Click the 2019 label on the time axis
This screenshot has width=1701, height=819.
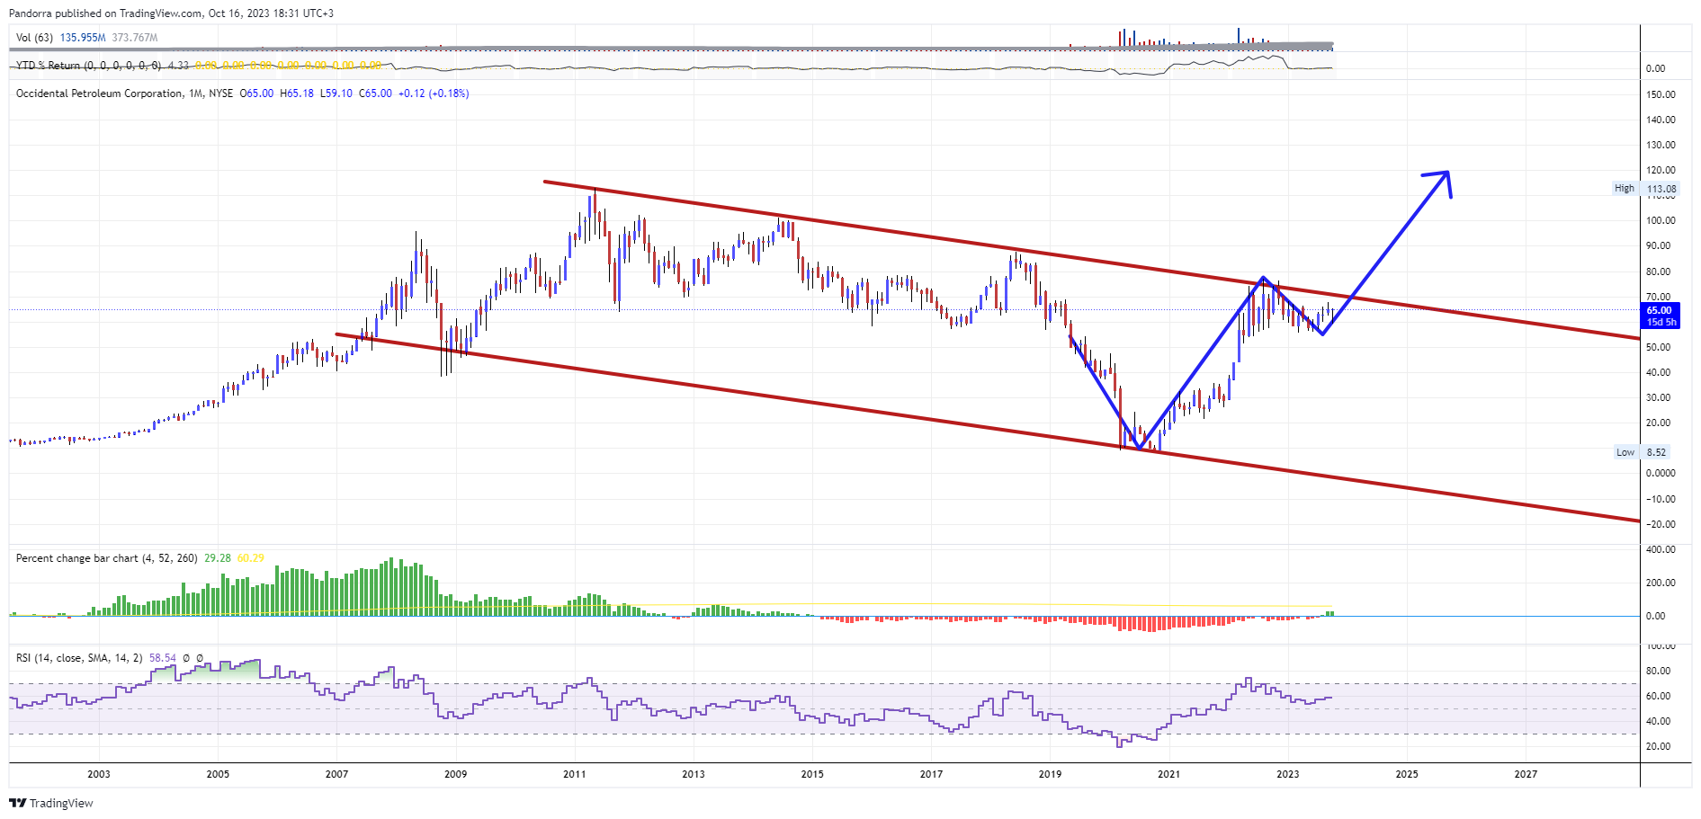pos(1050,774)
